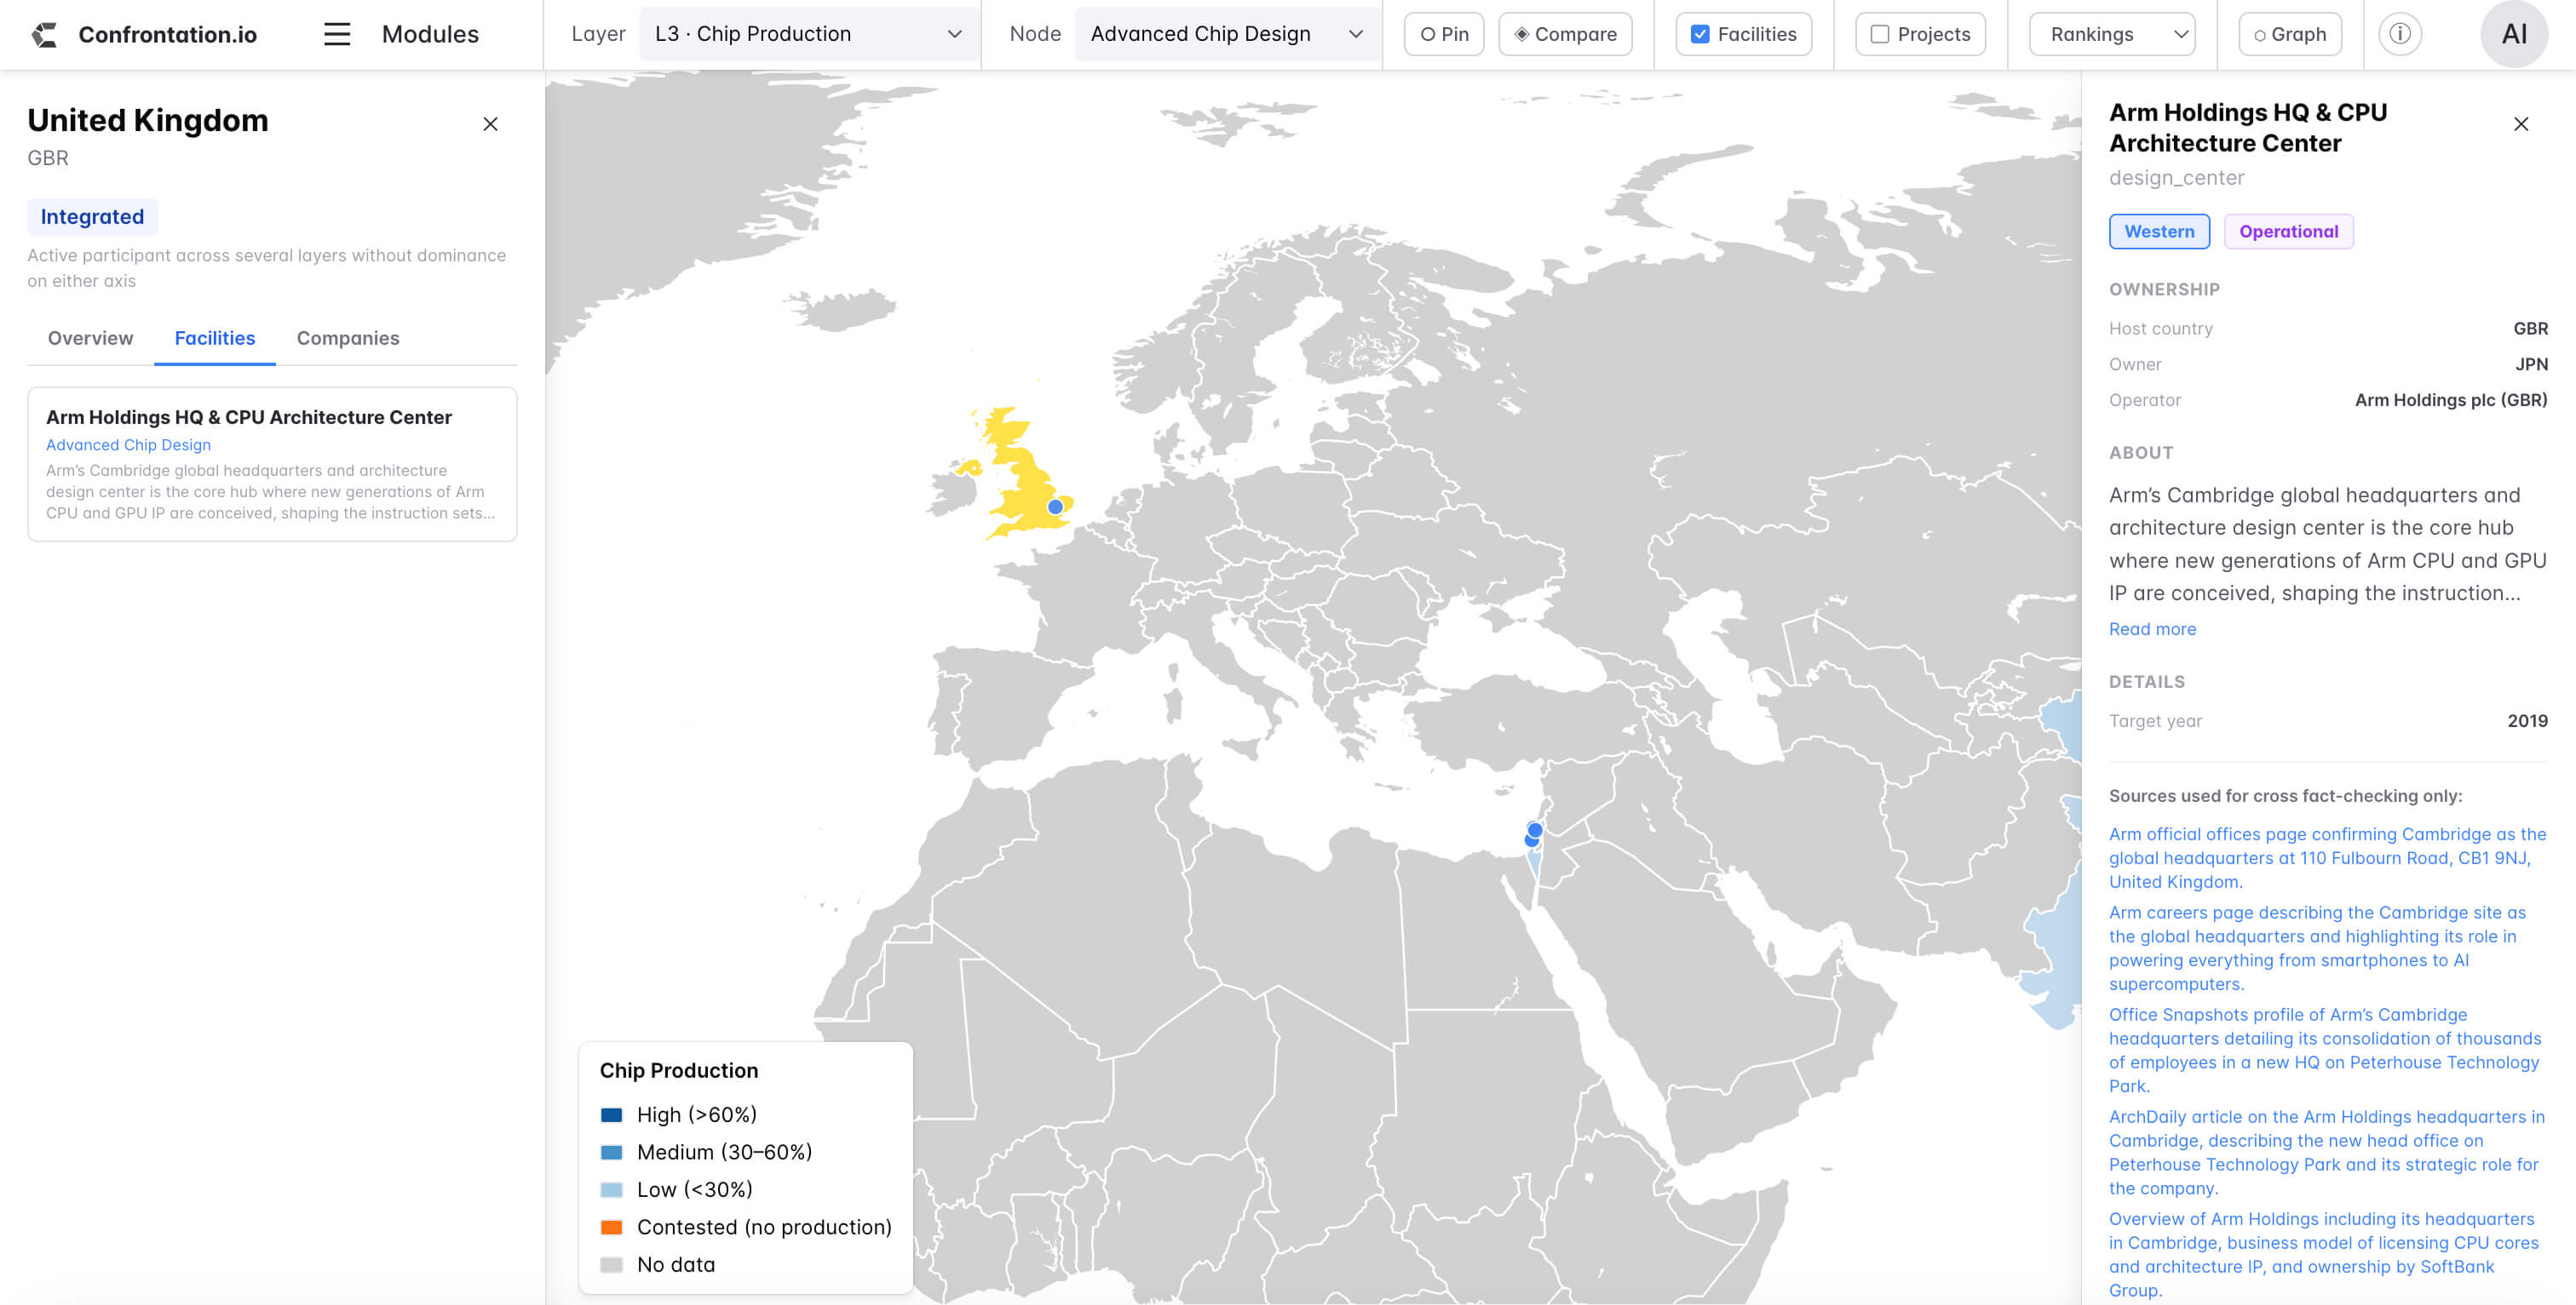Click the facility marker on the United Kingdom
Screen dimensions: 2576x1305
click(x=1055, y=507)
